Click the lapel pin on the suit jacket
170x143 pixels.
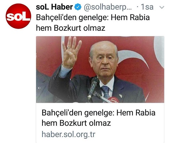pyautogui.click(x=120, y=96)
